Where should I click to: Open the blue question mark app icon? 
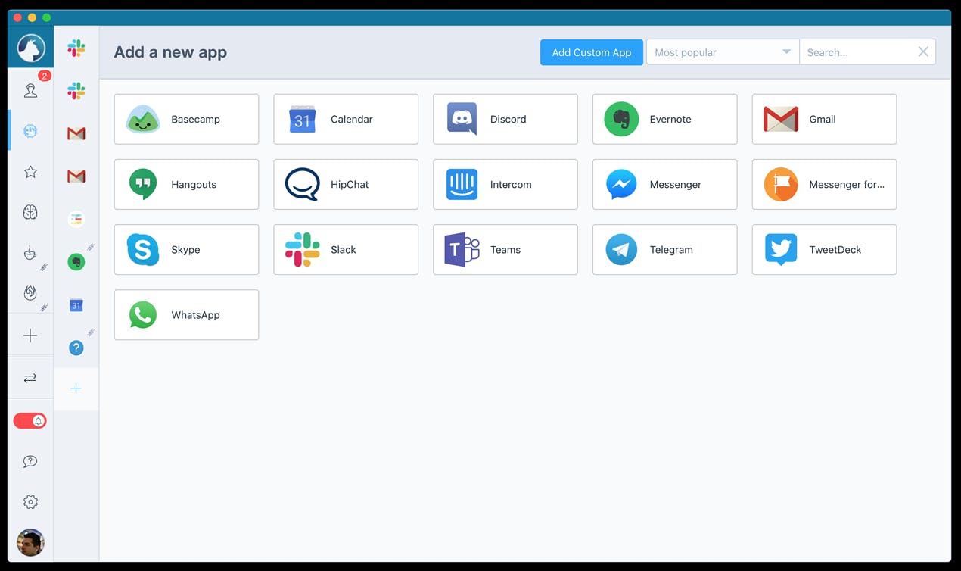76,348
